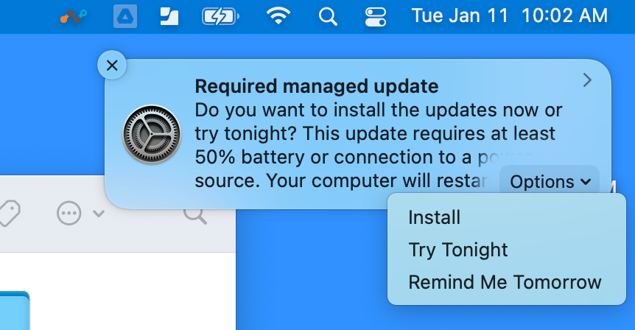
Task: Click the tag icon in the Finder toolbar
Action: coord(9,214)
